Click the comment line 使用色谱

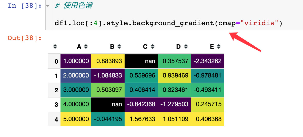click(x=73, y=6)
